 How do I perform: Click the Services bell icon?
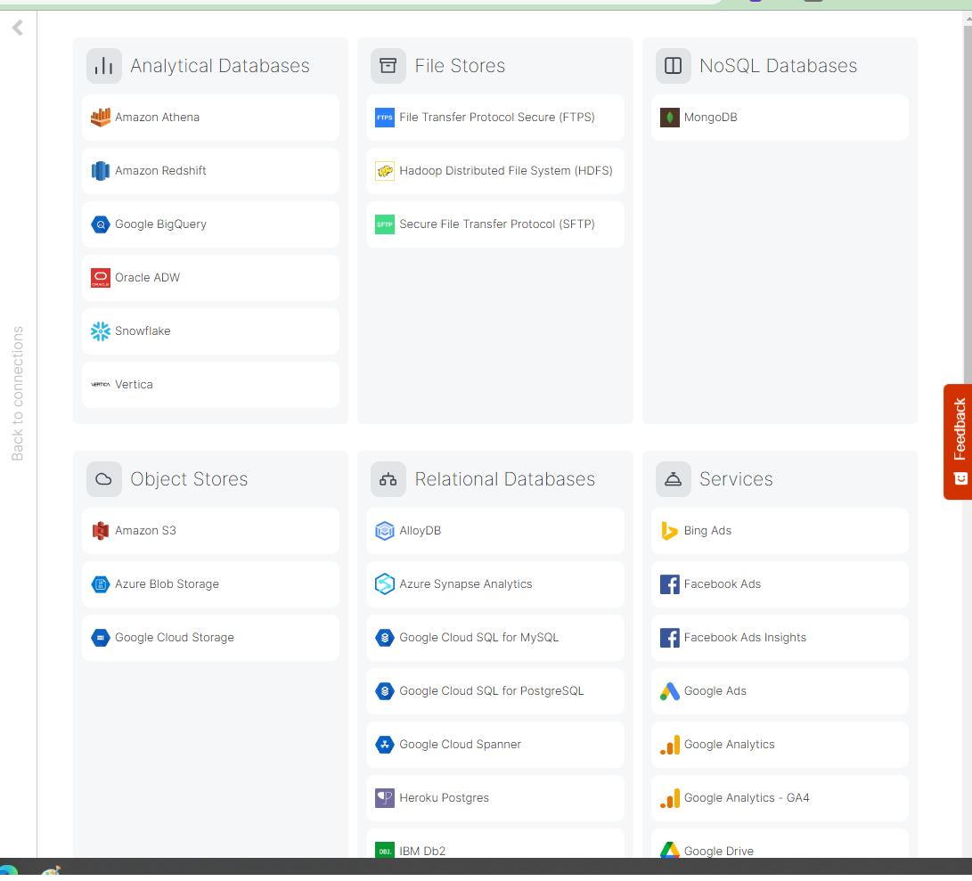tap(674, 479)
